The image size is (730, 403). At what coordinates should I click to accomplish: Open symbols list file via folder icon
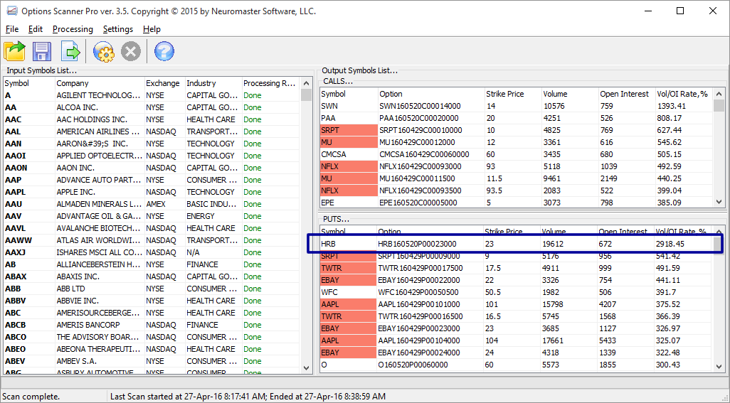[x=15, y=51]
